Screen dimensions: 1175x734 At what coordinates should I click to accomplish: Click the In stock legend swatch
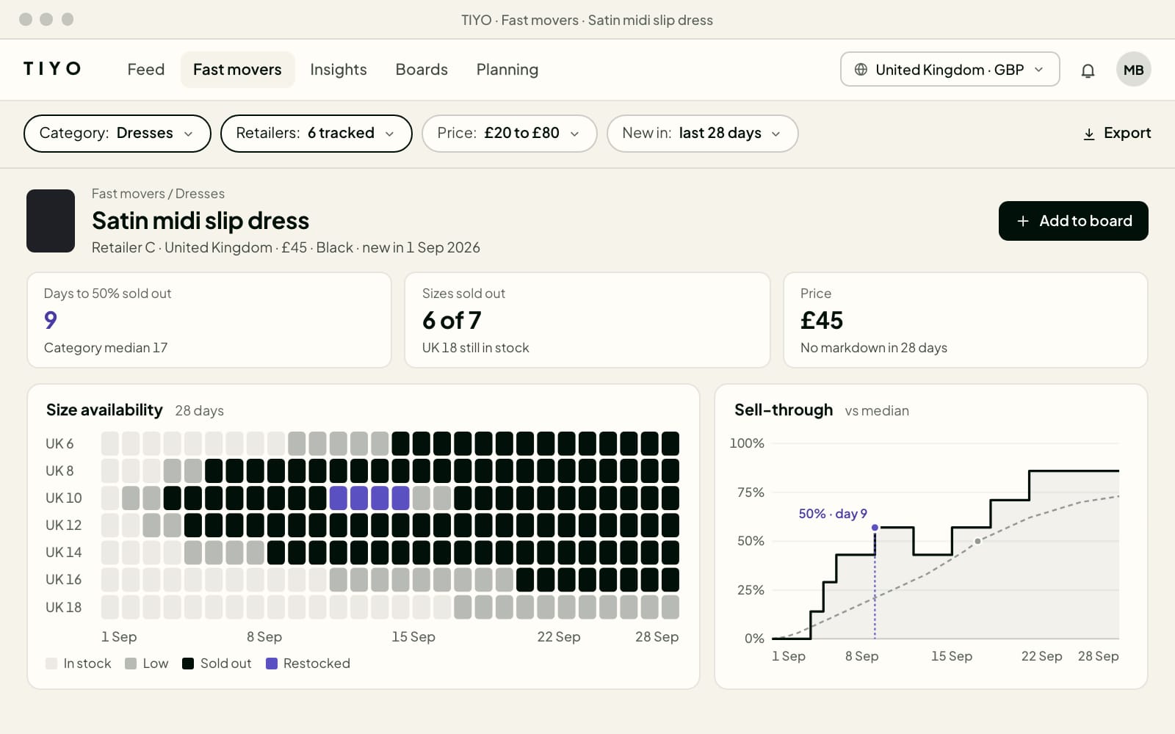tap(51, 664)
